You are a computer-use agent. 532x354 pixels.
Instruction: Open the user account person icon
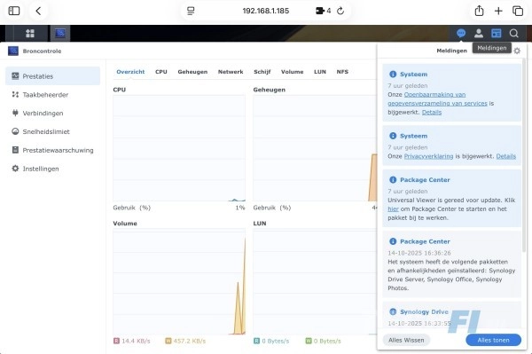coord(479,33)
